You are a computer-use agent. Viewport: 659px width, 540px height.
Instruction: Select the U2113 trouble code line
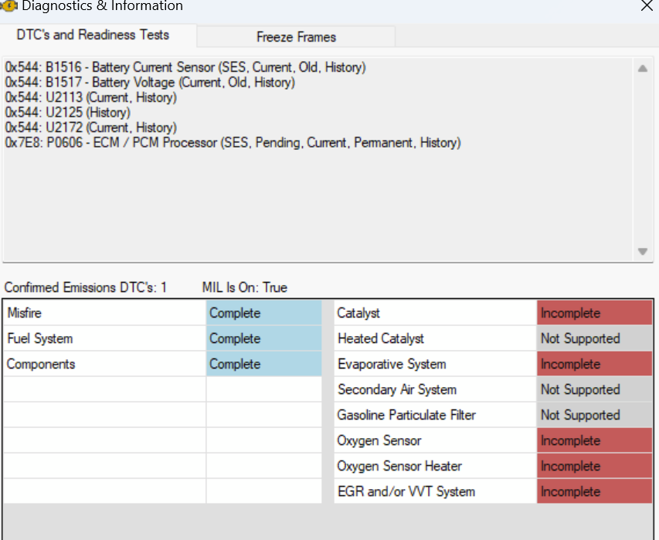91,97
